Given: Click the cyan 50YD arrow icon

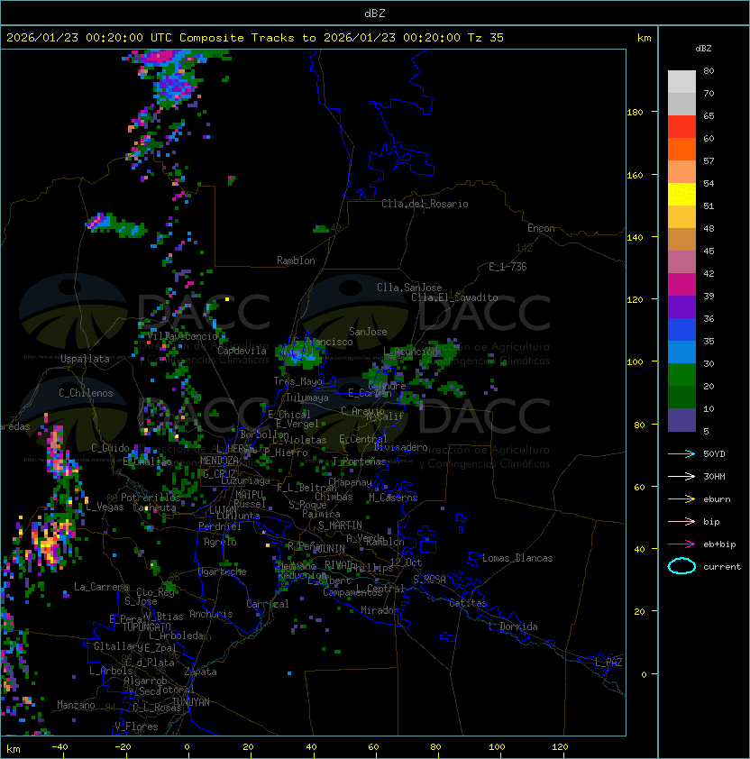Looking at the screenshot, I should (681, 453).
